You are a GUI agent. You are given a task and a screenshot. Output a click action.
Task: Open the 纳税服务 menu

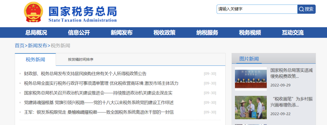point(207,33)
